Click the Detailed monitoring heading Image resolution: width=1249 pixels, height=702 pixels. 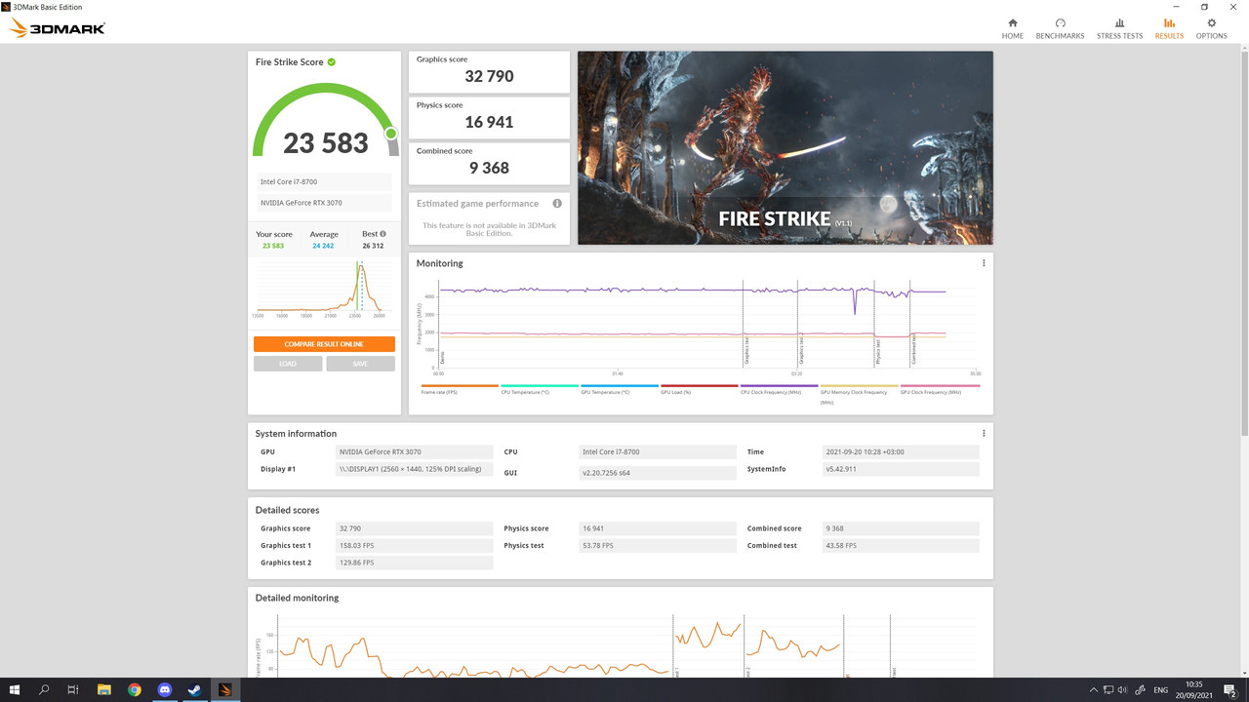(297, 598)
